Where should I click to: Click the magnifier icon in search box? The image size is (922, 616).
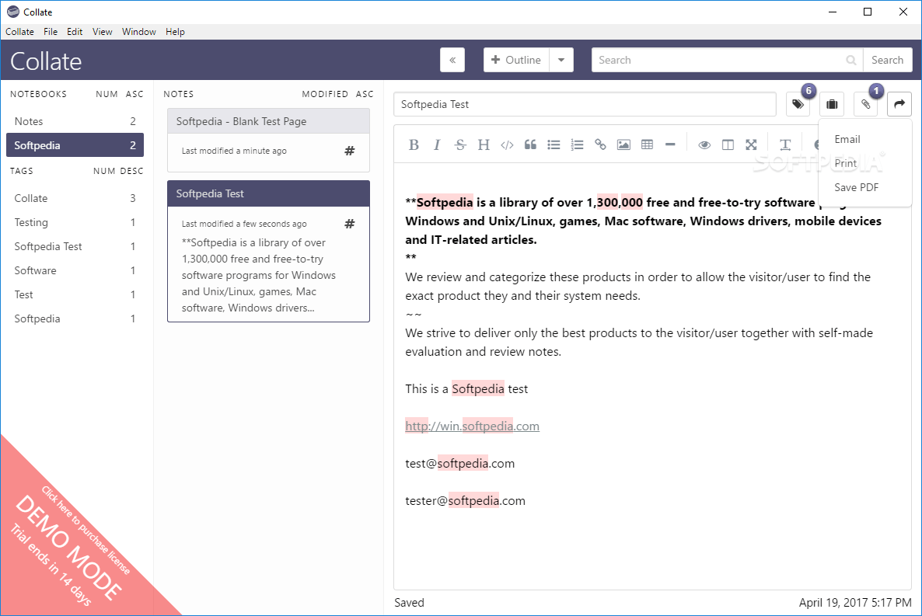[x=850, y=60]
